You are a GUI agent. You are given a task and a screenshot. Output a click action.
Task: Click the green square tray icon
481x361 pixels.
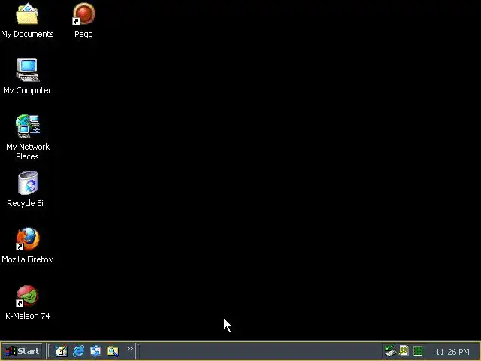click(x=418, y=351)
